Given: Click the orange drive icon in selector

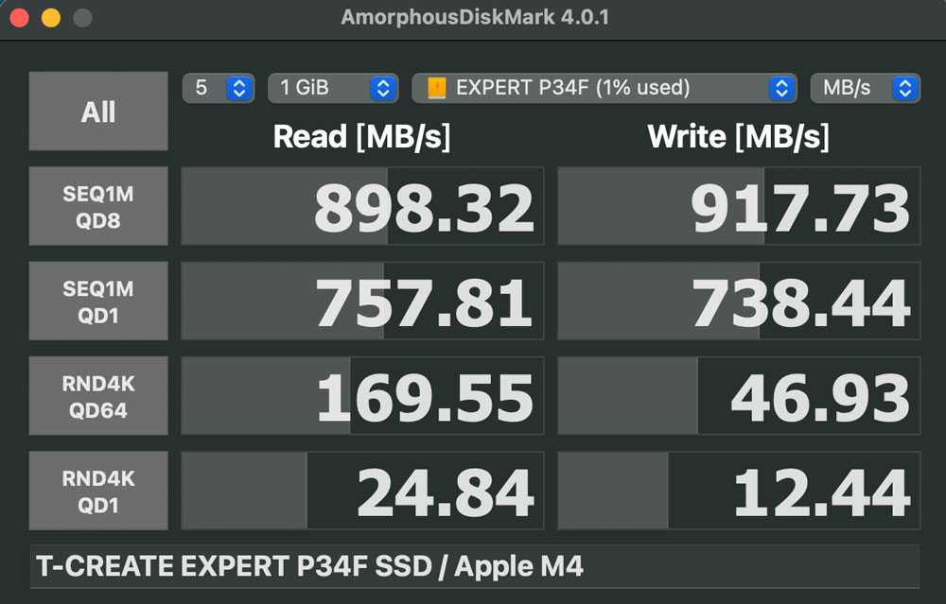Looking at the screenshot, I should click(x=436, y=88).
